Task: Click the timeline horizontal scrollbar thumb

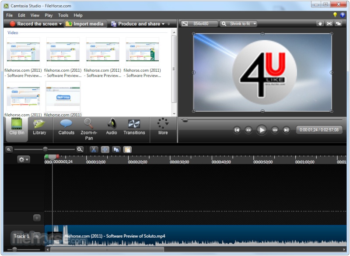Action: (107, 249)
